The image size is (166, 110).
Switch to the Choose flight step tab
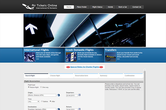[x=61, y=76]
